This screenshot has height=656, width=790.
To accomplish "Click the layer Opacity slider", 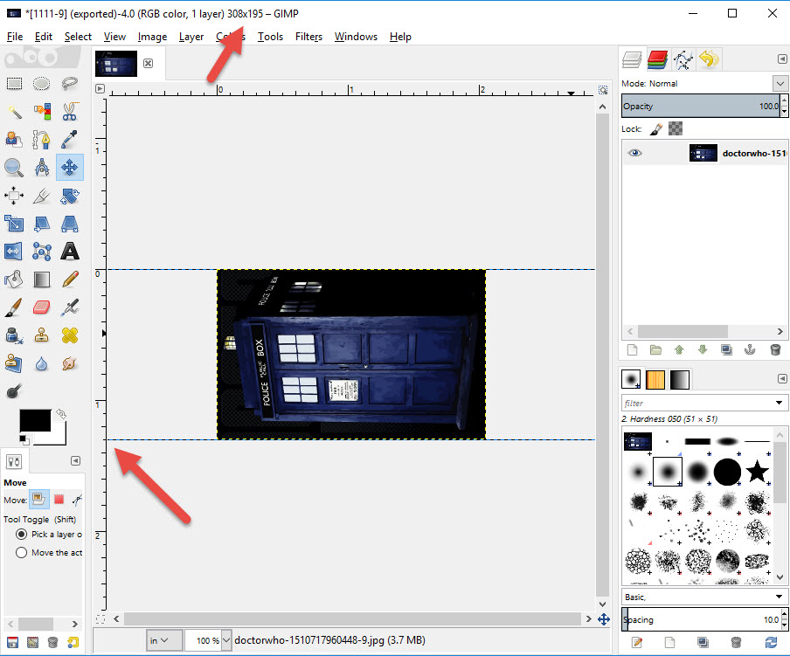I will click(x=701, y=106).
